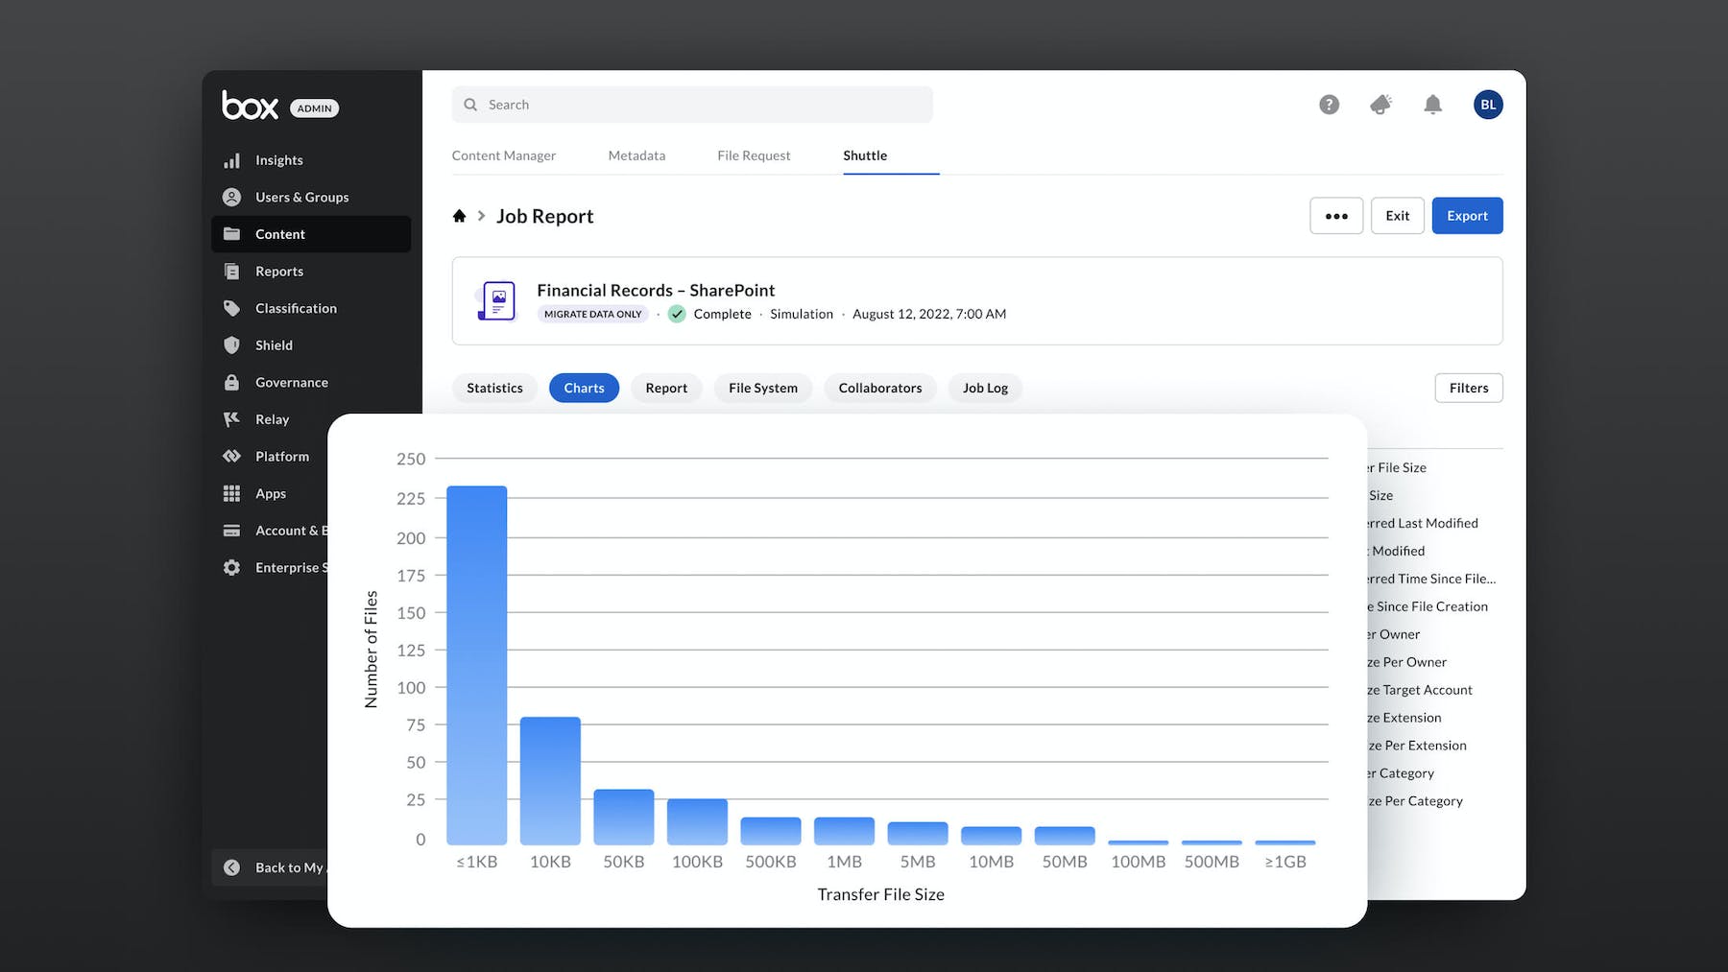Screen dimensions: 1728x972
Task: Navigate to Classification in sidebar
Action: point(296,308)
